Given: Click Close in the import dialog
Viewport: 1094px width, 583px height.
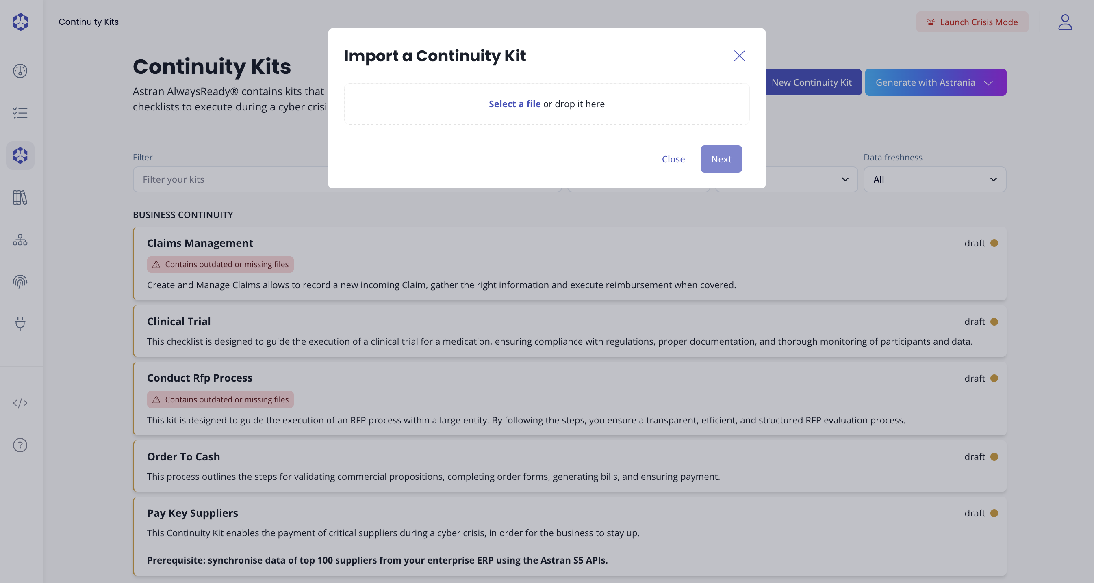Looking at the screenshot, I should (x=673, y=159).
